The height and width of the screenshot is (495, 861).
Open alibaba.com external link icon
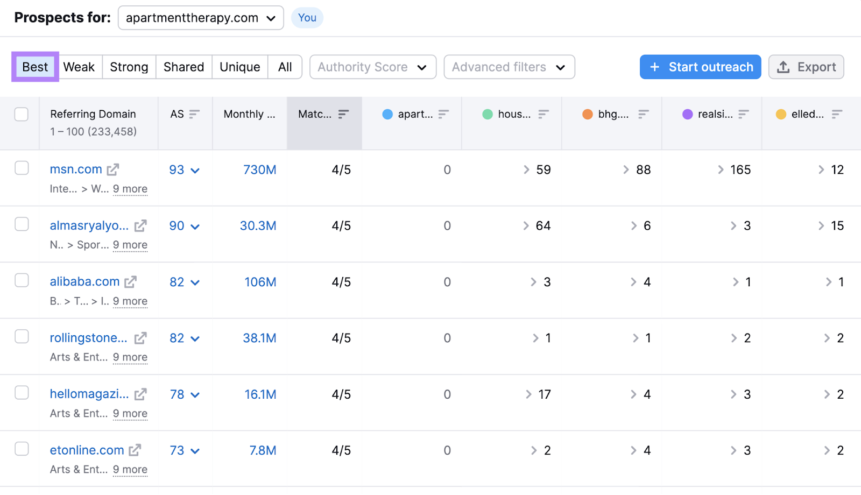tap(131, 282)
